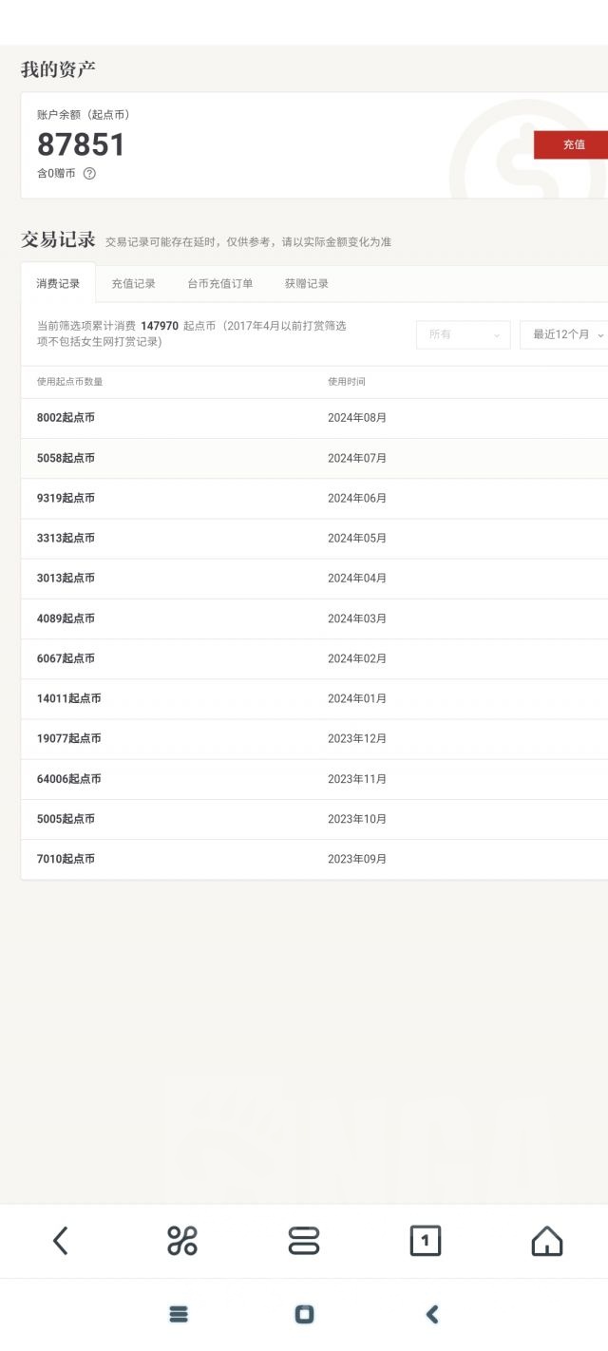Screen dimensions: 608x1351
Task: Tap the stacked bars browser toolbar icon
Action: coord(304,1240)
